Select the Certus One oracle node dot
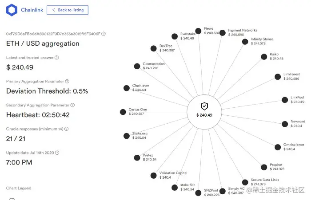Viewport: 311px width, 200px height. pyautogui.click(x=123, y=112)
